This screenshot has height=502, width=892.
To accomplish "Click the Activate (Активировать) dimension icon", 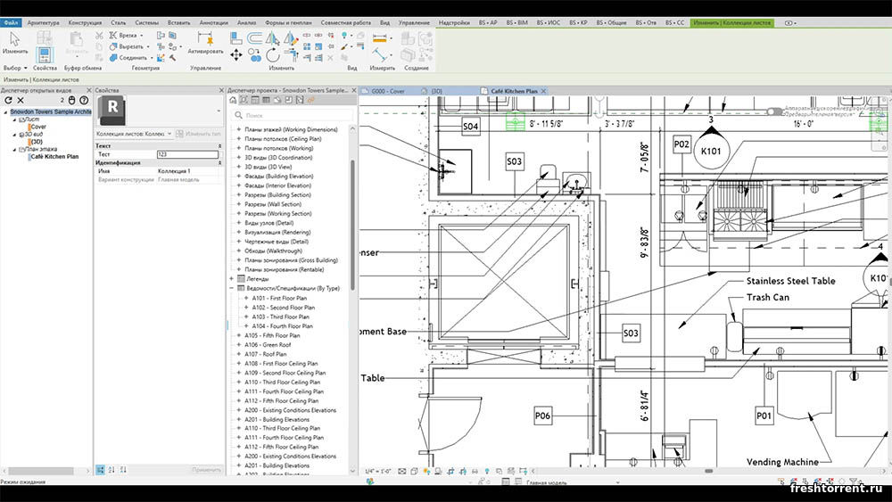I will pos(206,40).
